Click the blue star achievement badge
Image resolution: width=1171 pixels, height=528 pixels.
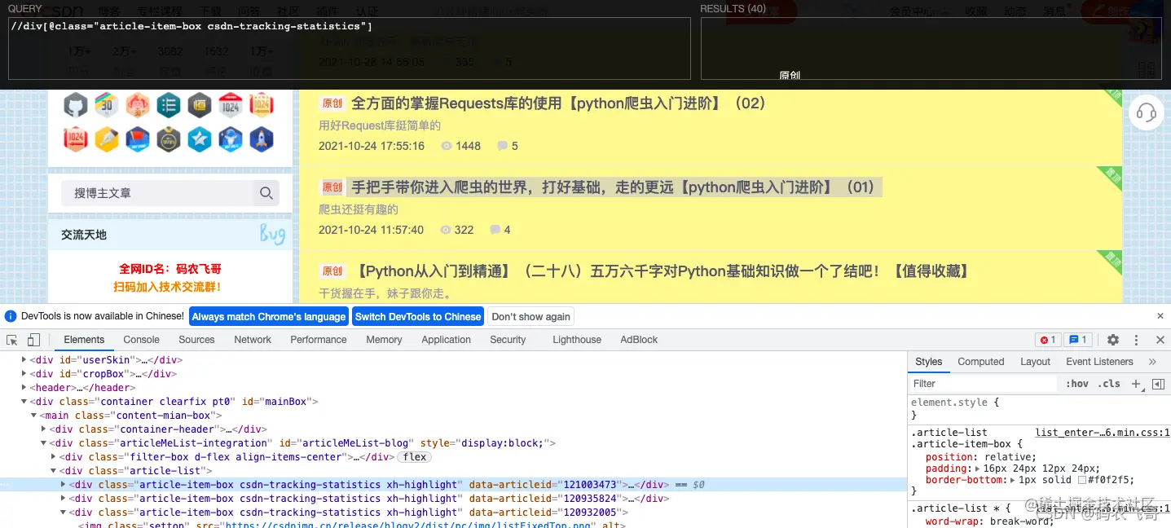coord(200,139)
